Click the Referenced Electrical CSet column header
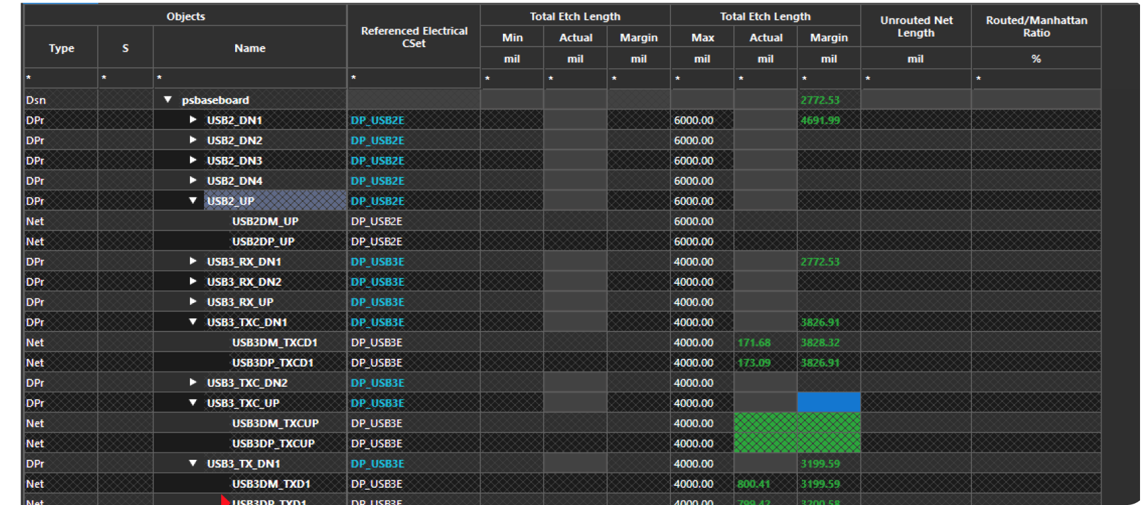Viewport: 1148px width, 505px height. (x=414, y=37)
